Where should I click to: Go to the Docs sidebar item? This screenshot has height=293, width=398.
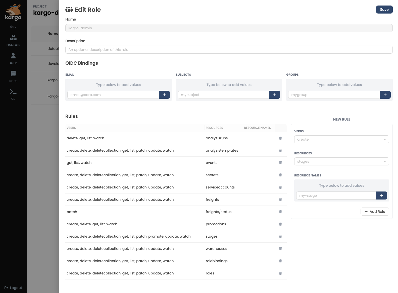13,76
